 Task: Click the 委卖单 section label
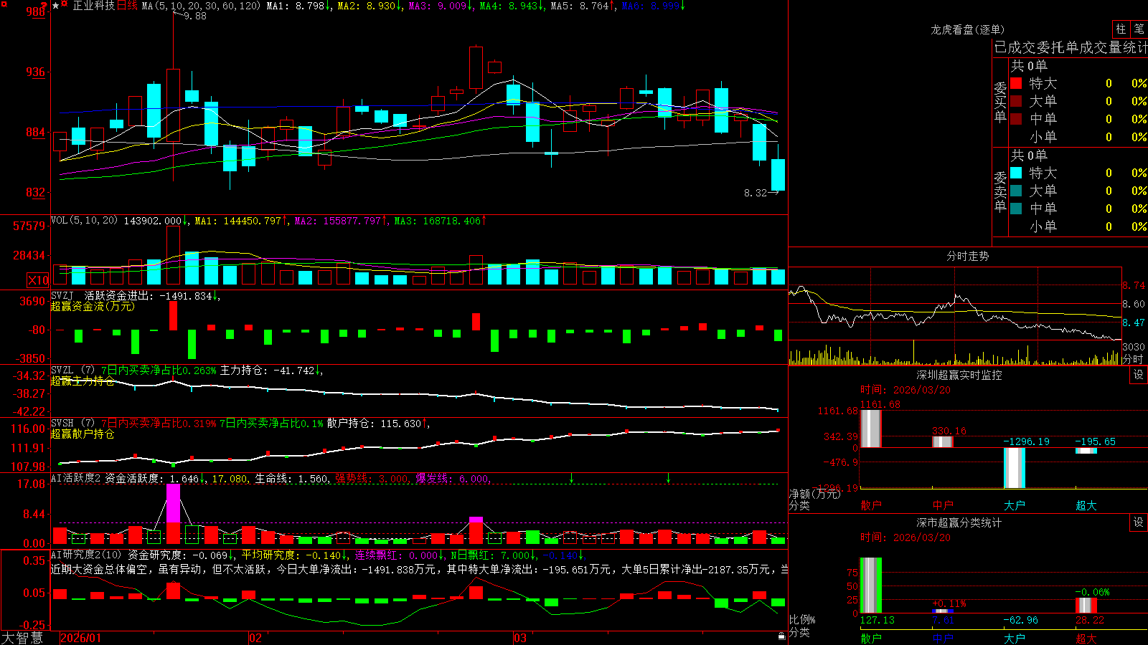tap(1000, 191)
